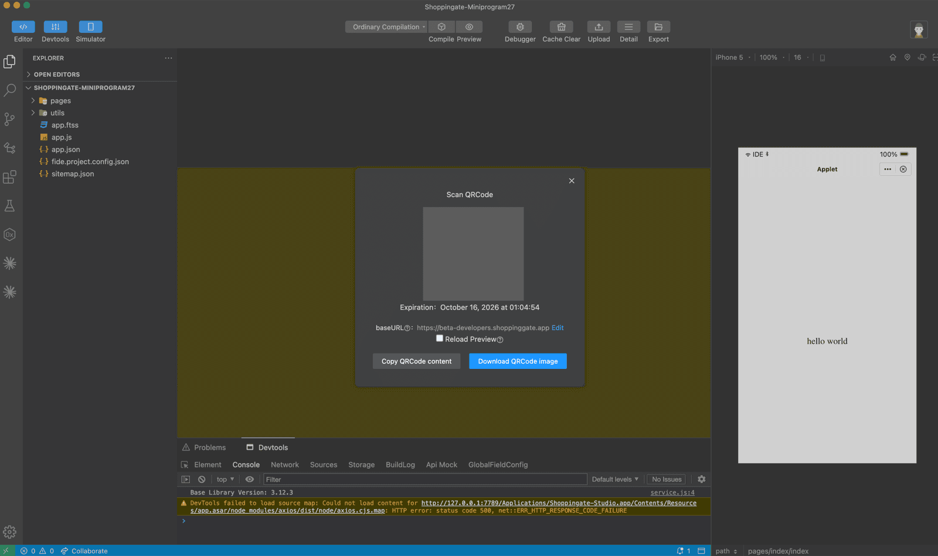This screenshot has width=938, height=556.
Task: Open the Ordinary Compilation dropdown
Action: [386, 27]
